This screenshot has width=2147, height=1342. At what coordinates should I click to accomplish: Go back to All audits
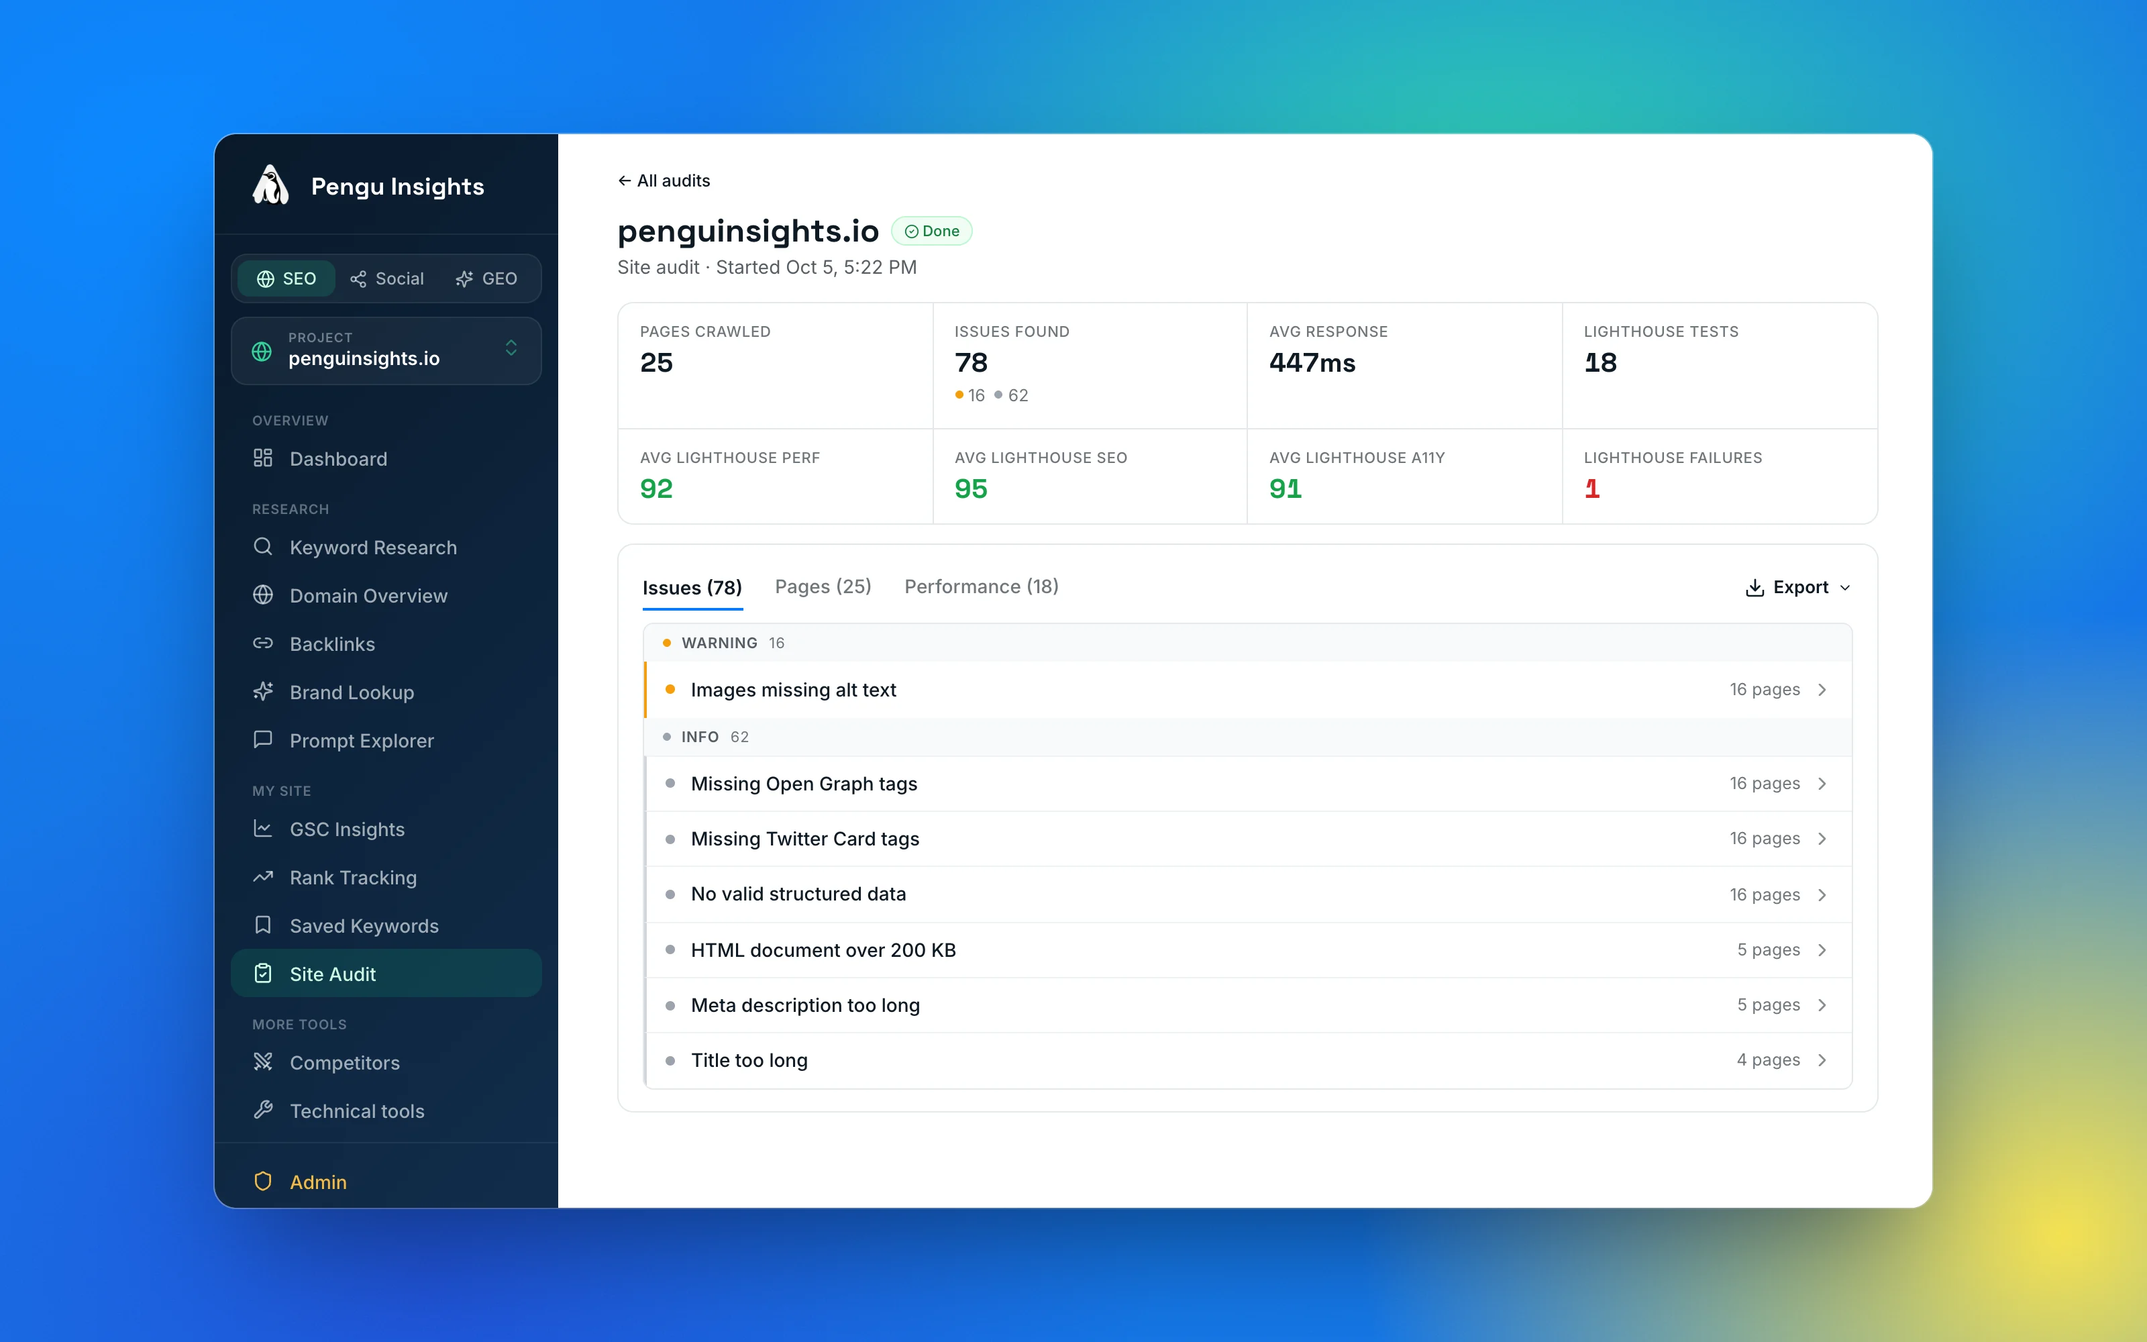pos(664,180)
